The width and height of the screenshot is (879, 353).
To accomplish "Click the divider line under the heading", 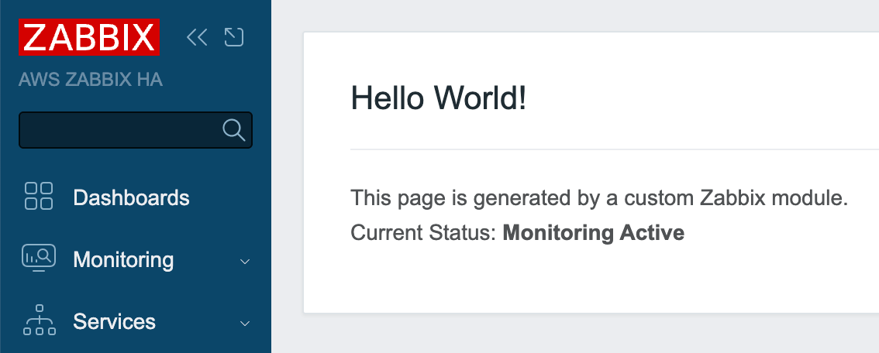I will coord(612,149).
